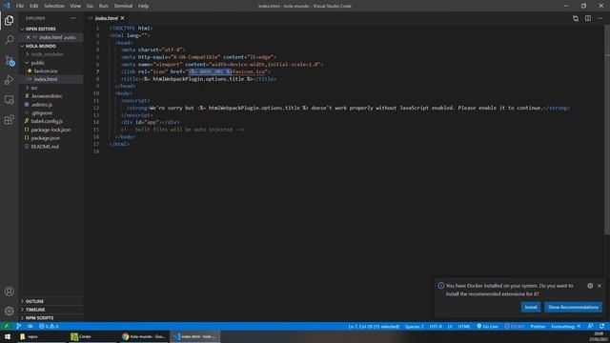Open the Selection menu
This screenshot has width=610, height=343.
(x=54, y=6)
